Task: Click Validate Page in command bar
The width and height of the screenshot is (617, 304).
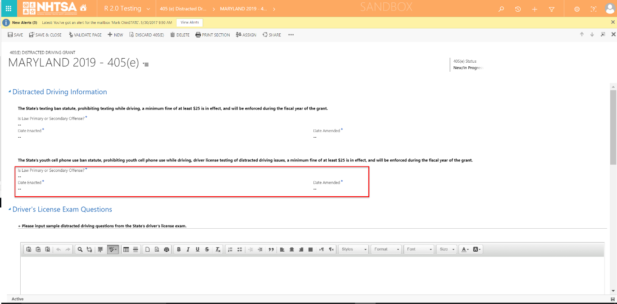Action: [x=85, y=35]
